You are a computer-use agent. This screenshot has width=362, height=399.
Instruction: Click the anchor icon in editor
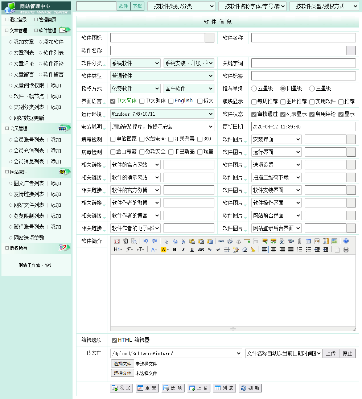pyautogui.click(x=239, y=241)
